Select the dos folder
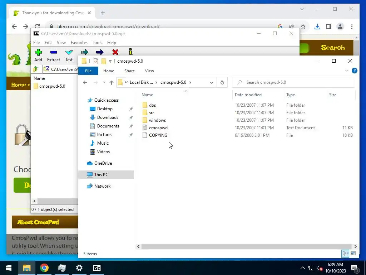 pyautogui.click(x=152, y=105)
